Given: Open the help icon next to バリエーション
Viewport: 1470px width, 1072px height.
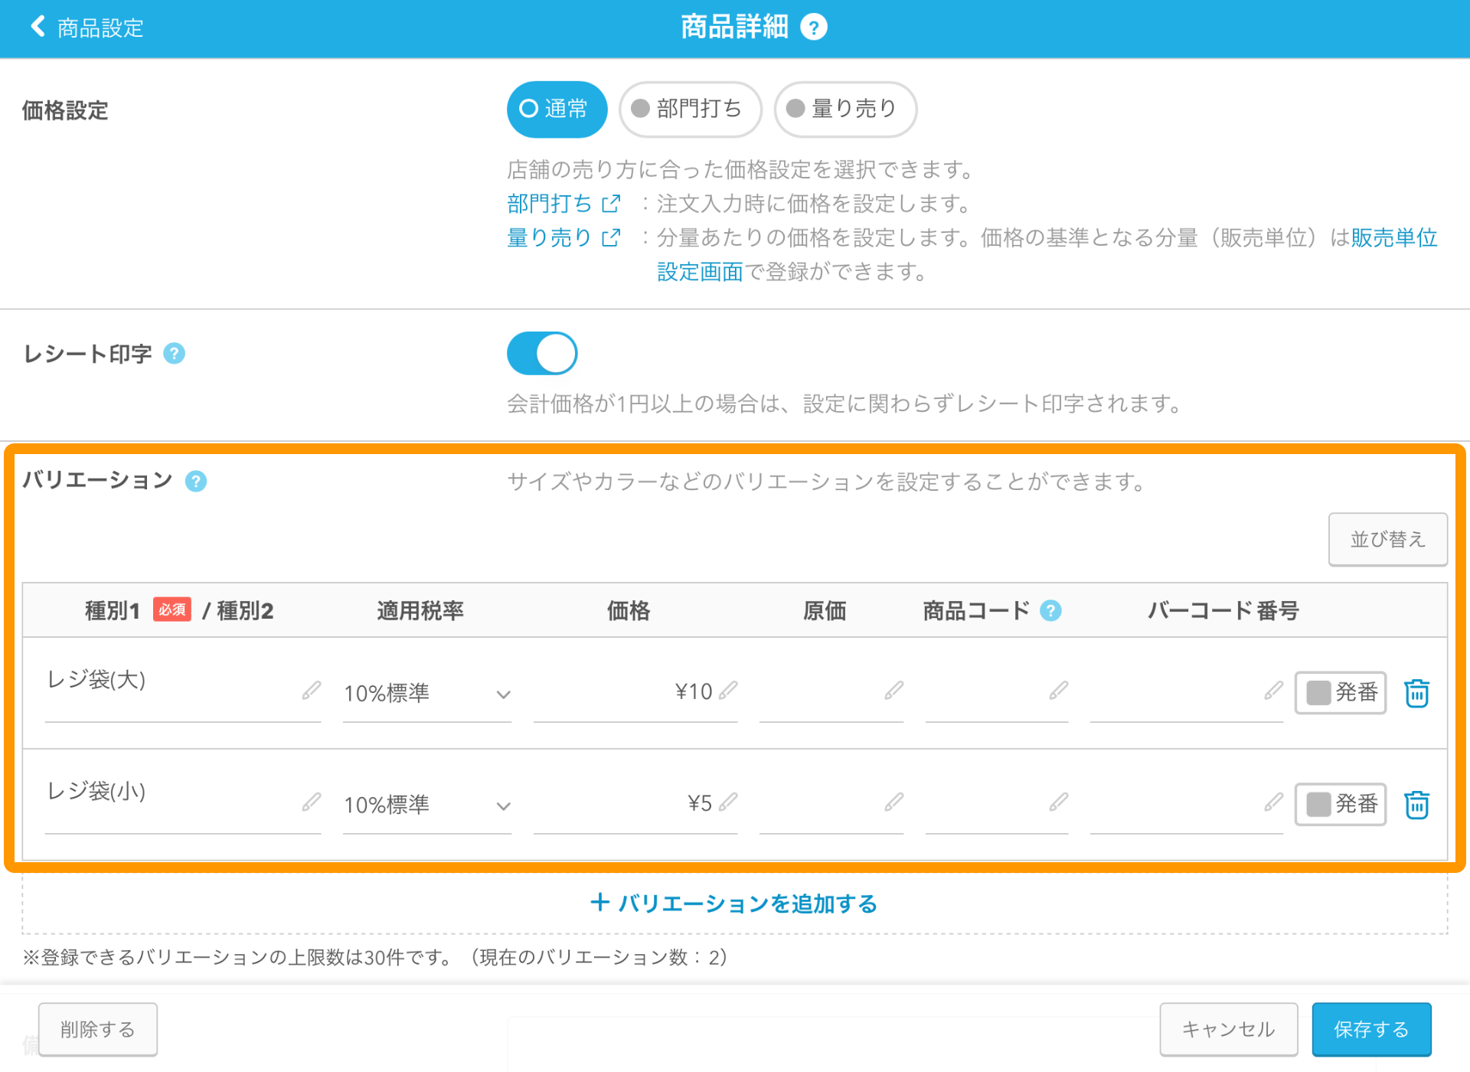Looking at the screenshot, I should pos(196,481).
